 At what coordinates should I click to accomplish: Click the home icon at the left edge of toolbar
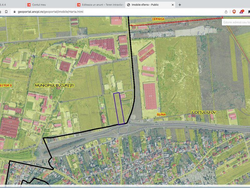(x=1, y=12)
